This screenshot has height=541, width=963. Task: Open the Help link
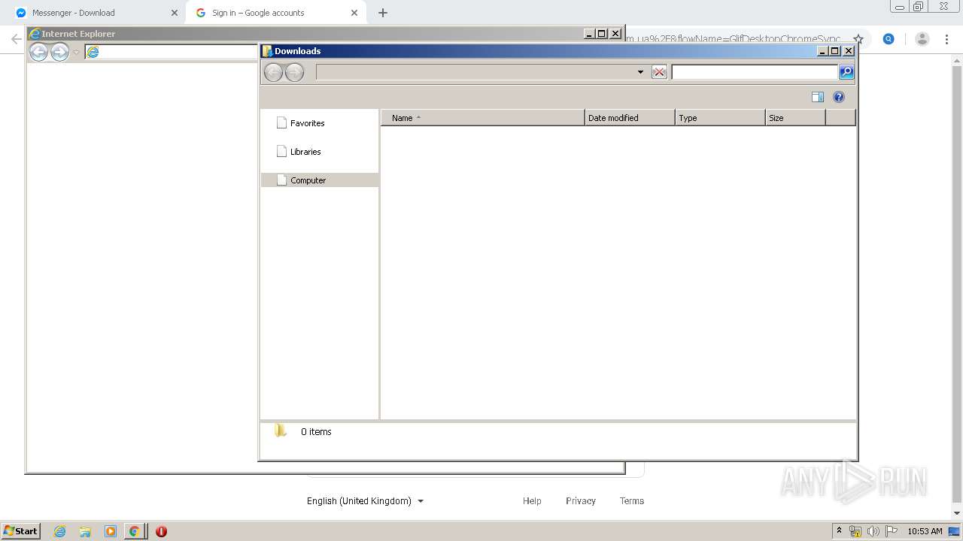(x=532, y=501)
